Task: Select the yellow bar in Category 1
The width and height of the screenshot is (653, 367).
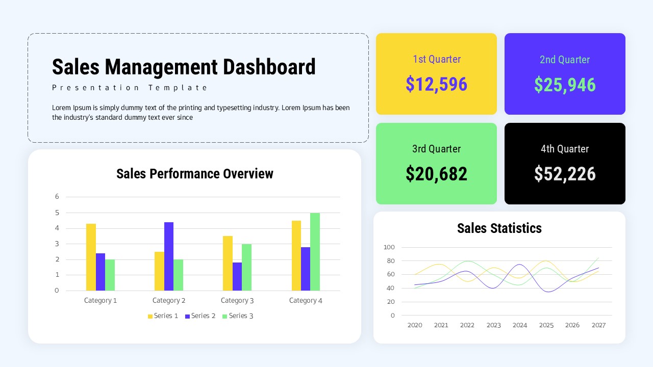Action: point(90,257)
